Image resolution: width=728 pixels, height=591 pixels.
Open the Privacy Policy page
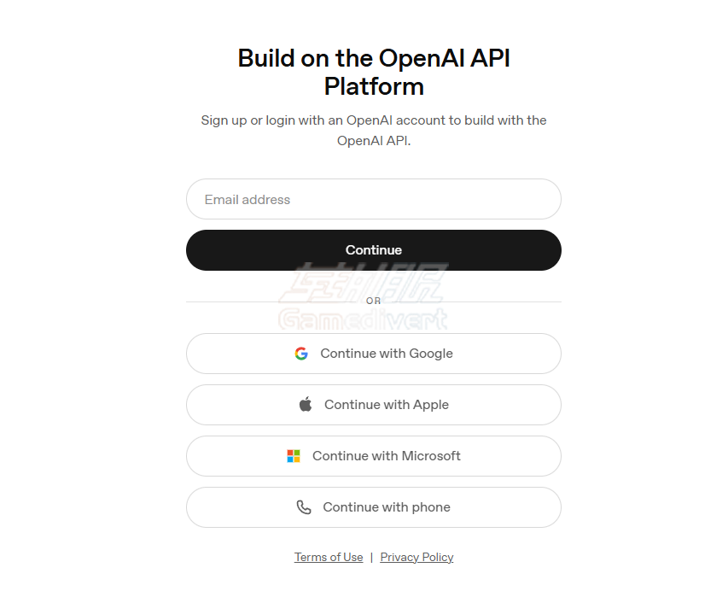416,557
